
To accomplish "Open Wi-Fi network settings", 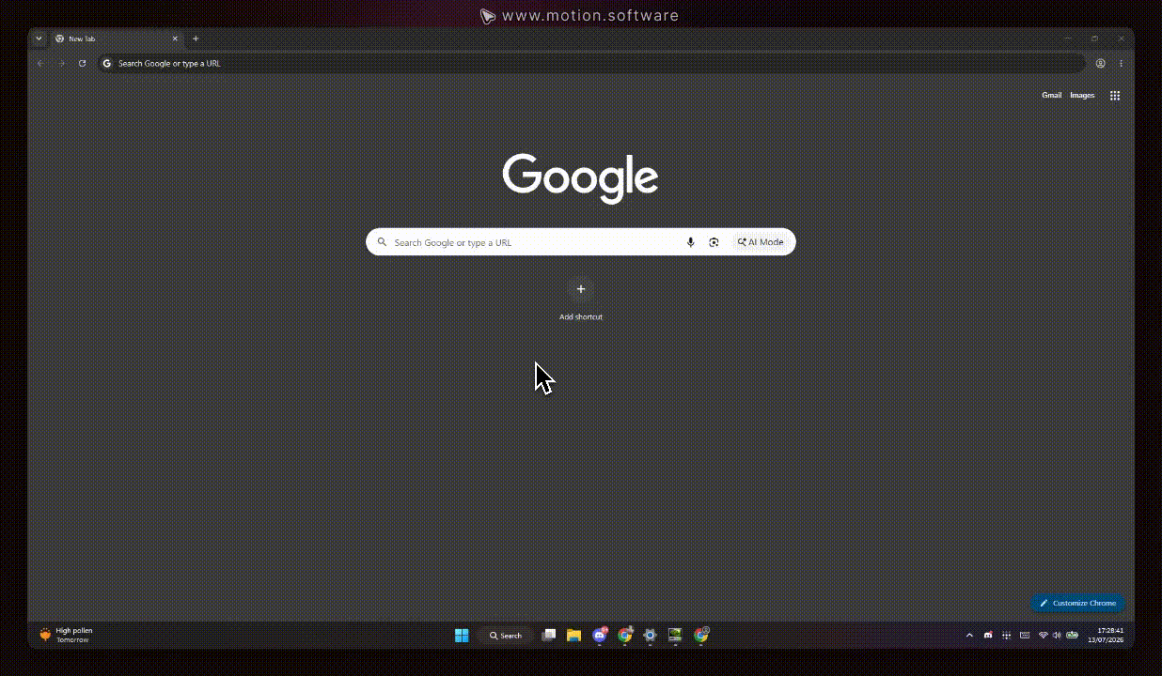I will pos(1043,636).
